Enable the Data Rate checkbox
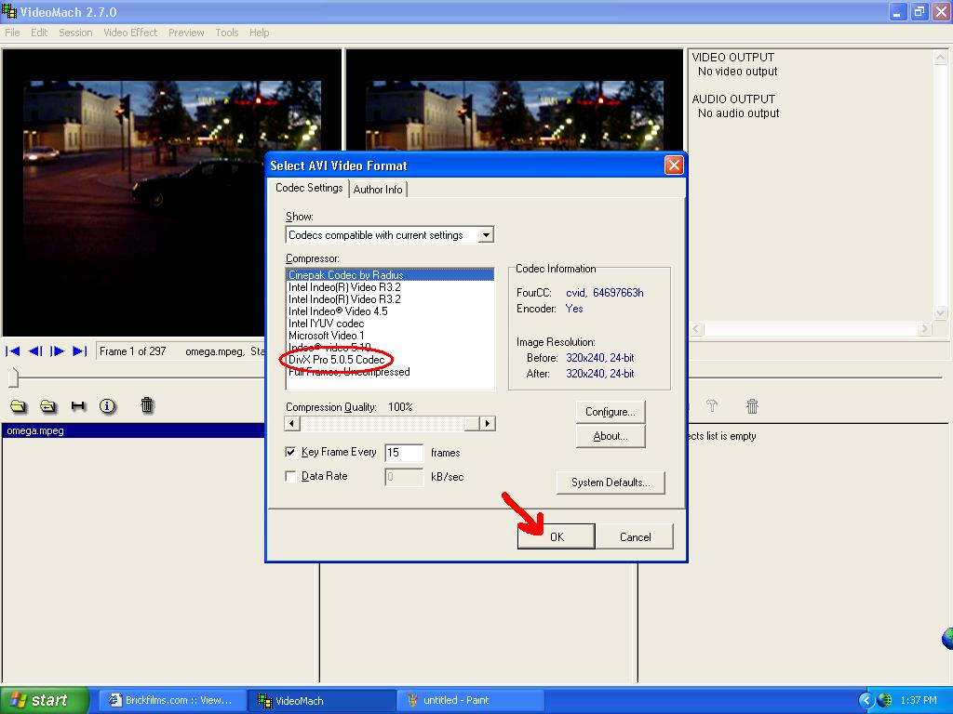Viewport: 953px width, 714px height. click(291, 476)
